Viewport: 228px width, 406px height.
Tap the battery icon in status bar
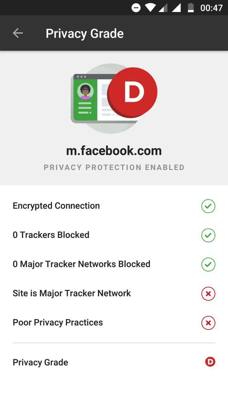click(191, 8)
